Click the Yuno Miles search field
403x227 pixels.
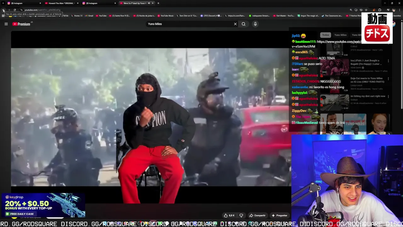click(189, 24)
